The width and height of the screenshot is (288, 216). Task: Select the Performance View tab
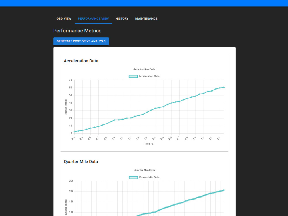pyautogui.click(x=93, y=18)
